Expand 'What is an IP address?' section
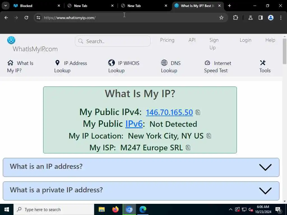The height and width of the screenshot is (215, 287). pos(141,167)
